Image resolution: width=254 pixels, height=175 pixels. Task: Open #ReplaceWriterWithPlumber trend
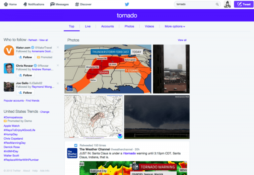click(x=21, y=160)
